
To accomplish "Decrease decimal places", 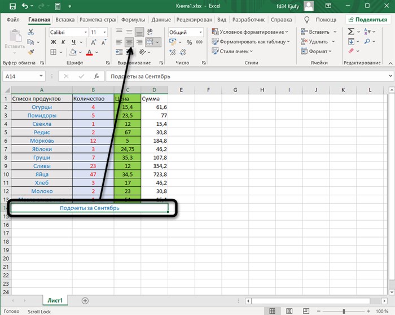I will (183, 52).
